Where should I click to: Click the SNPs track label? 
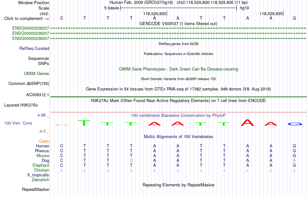point(44,64)
